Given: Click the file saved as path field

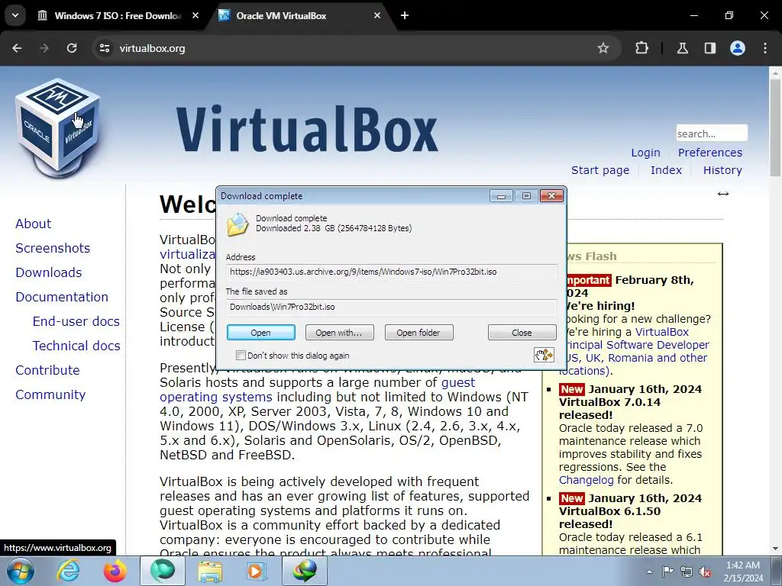Looking at the screenshot, I should (391, 307).
